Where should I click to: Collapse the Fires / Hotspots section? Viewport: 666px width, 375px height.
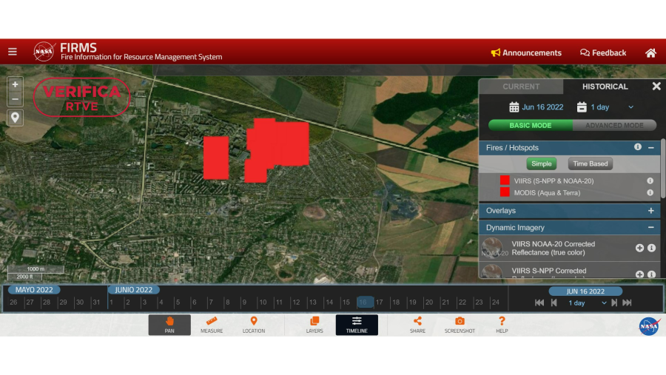tap(651, 148)
